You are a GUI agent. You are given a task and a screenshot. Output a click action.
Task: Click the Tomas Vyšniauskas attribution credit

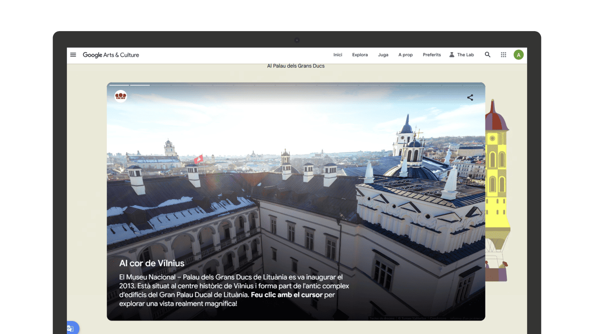pos(412,318)
